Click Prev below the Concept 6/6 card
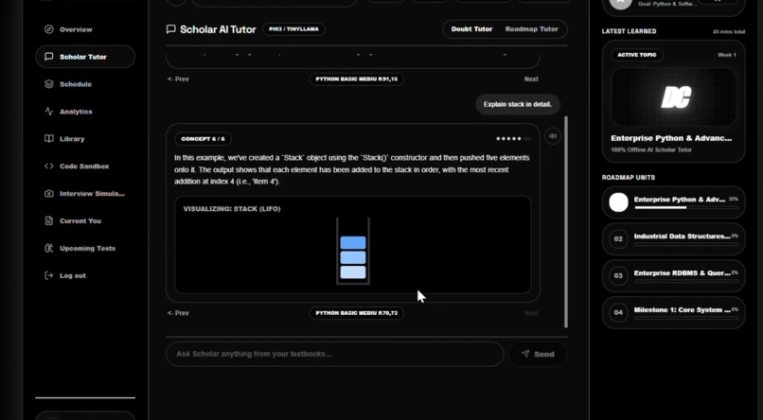Image resolution: width=763 pixels, height=420 pixels. [178, 313]
